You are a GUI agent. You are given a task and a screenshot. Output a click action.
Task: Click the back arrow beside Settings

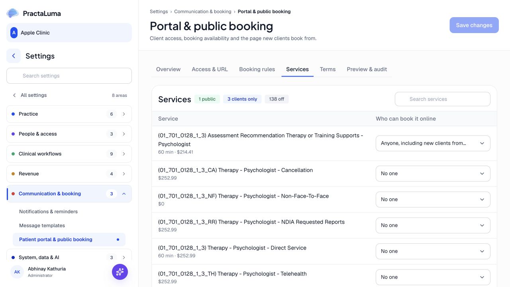tap(14, 56)
